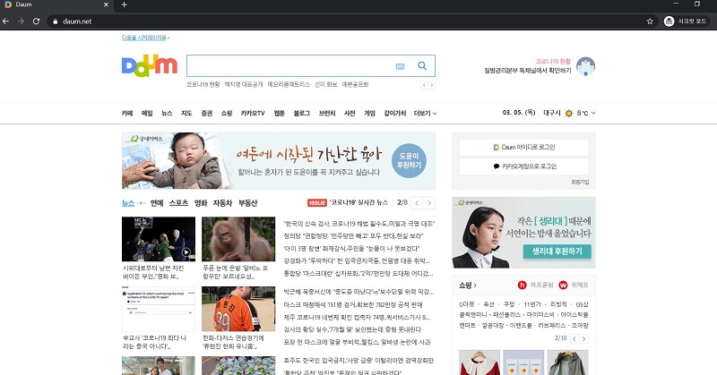Screen dimensions: 717x375
Task: Click the 한국의 신속 검사 headline
Action: pos(359,224)
